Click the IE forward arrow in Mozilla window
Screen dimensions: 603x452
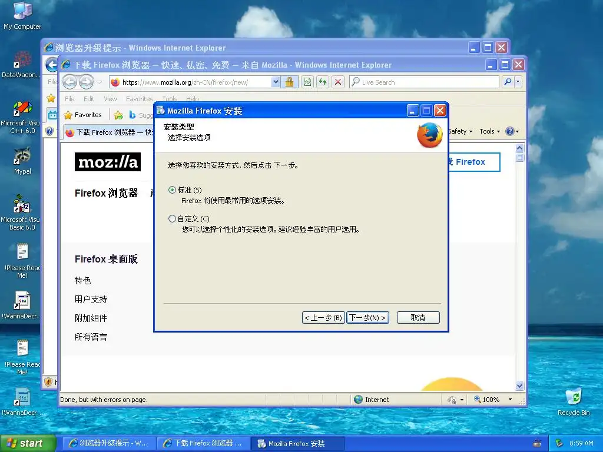(86, 82)
